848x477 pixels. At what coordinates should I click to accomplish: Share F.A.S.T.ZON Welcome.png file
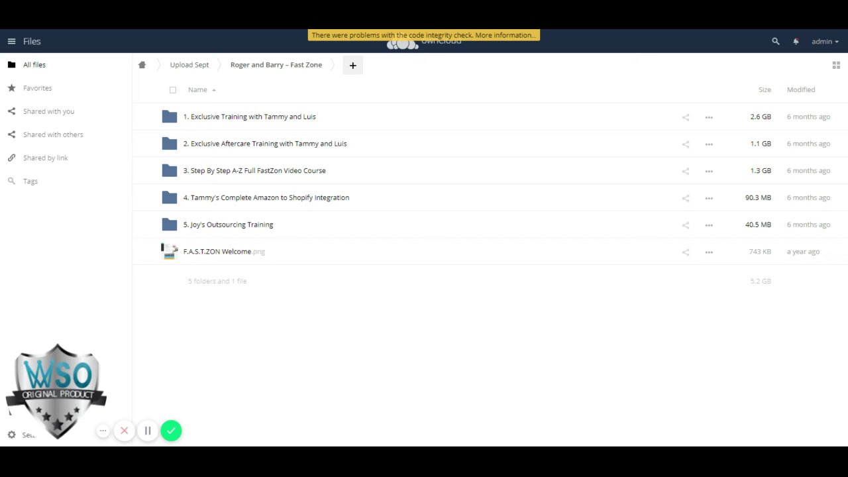[x=686, y=252]
